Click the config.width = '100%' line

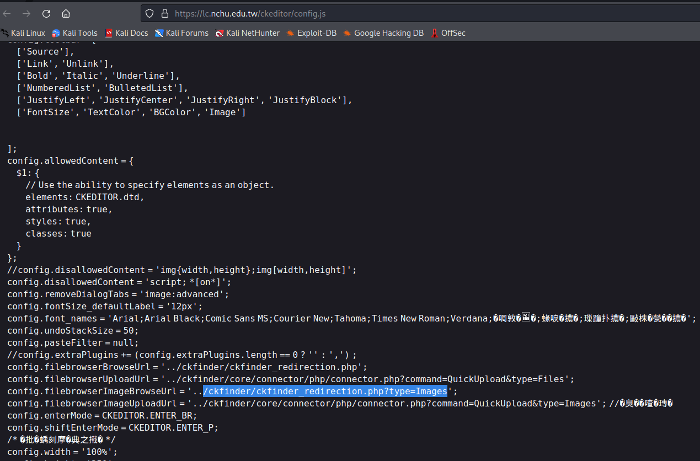(62, 452)
